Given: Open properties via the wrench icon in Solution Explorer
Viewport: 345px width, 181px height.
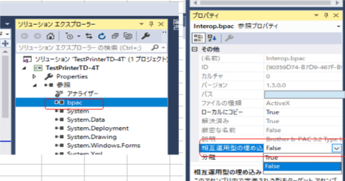Looking at the screenshot, I should [x=147, y=36].
